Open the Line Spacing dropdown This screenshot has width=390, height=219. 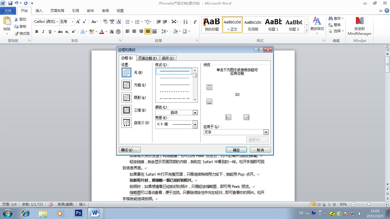[164, 32]
